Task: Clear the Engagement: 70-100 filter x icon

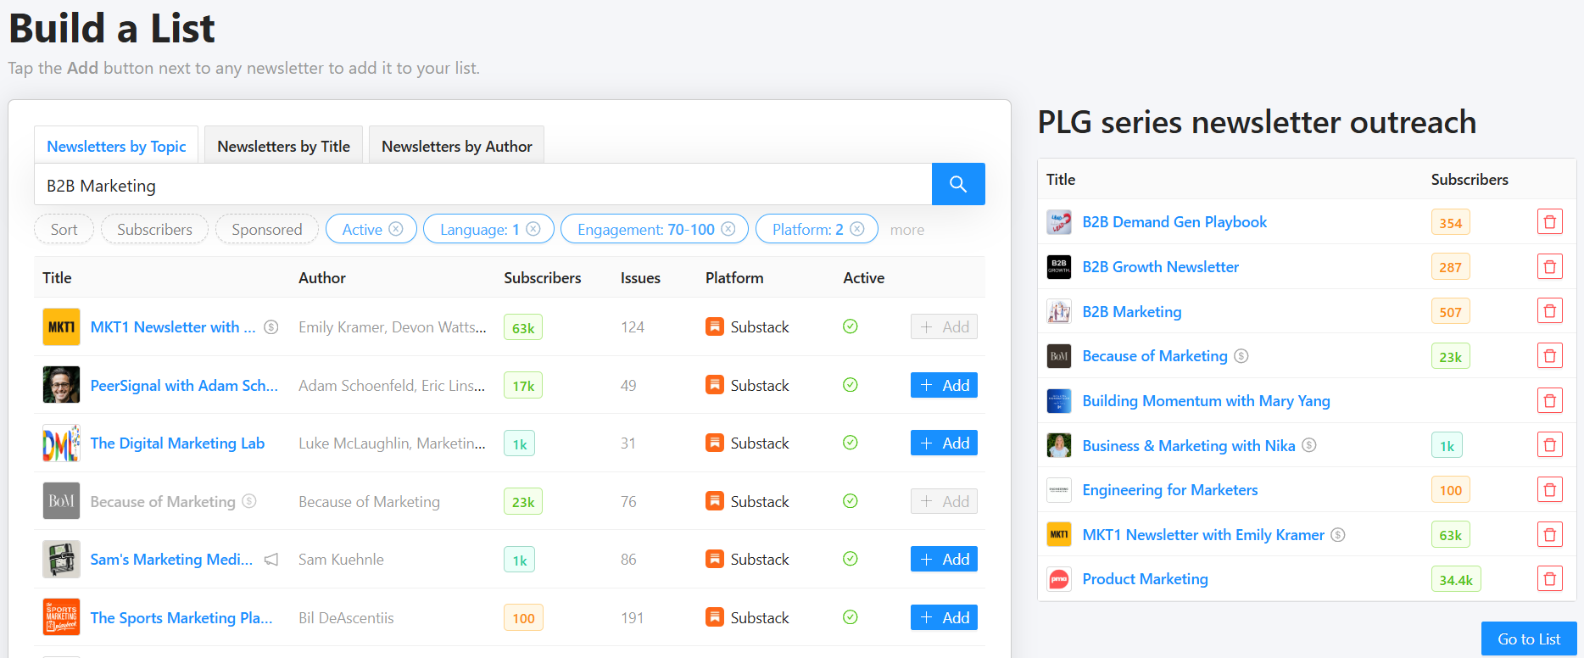Action: point(728,229)
